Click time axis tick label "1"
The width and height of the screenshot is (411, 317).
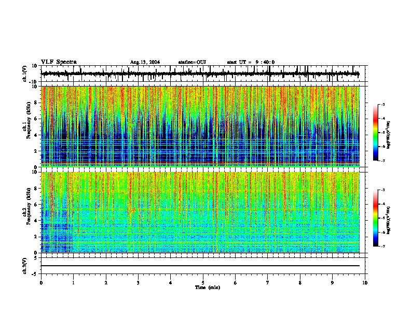[x=73, y=283]
